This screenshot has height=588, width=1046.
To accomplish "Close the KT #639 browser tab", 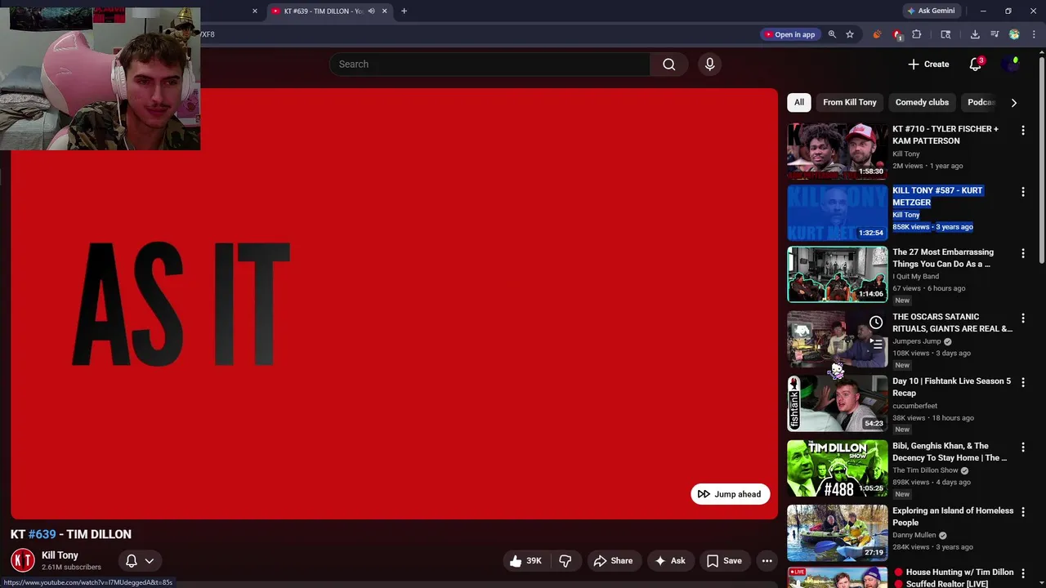I will 384,11.
